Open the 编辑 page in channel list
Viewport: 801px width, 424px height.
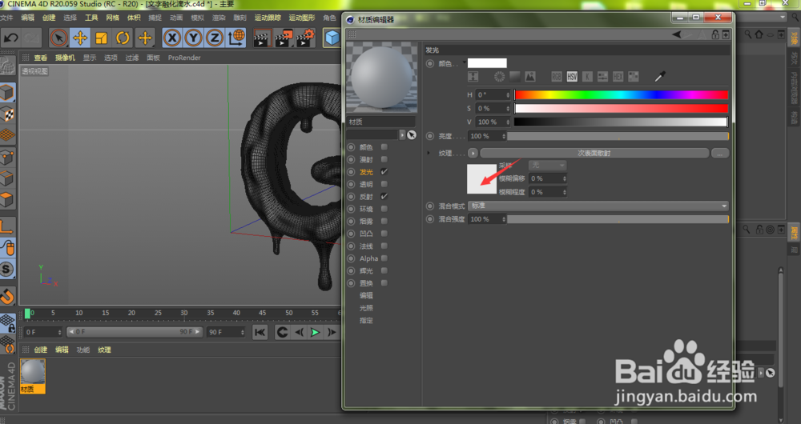pos(366,295)
